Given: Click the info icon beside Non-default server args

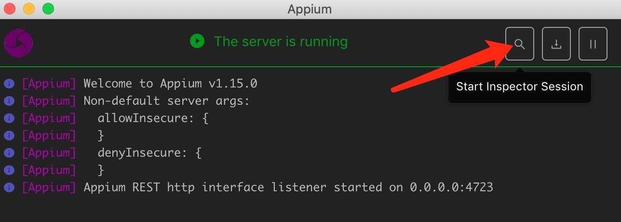Looking at the screenshot, I should (9, 101).
